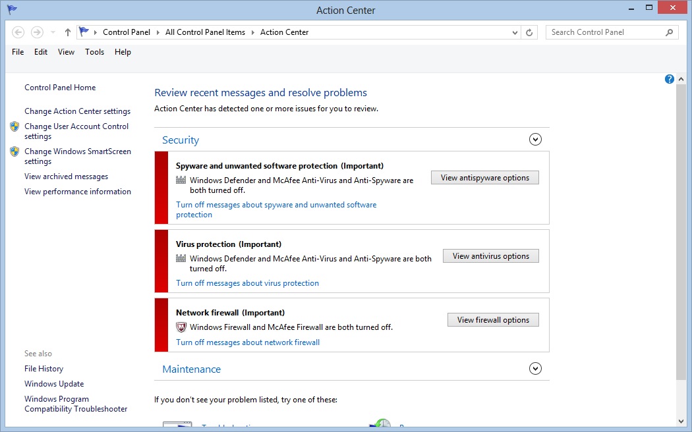Click the Up one level arrow
The image size is (692, 432).
(68, 32)
